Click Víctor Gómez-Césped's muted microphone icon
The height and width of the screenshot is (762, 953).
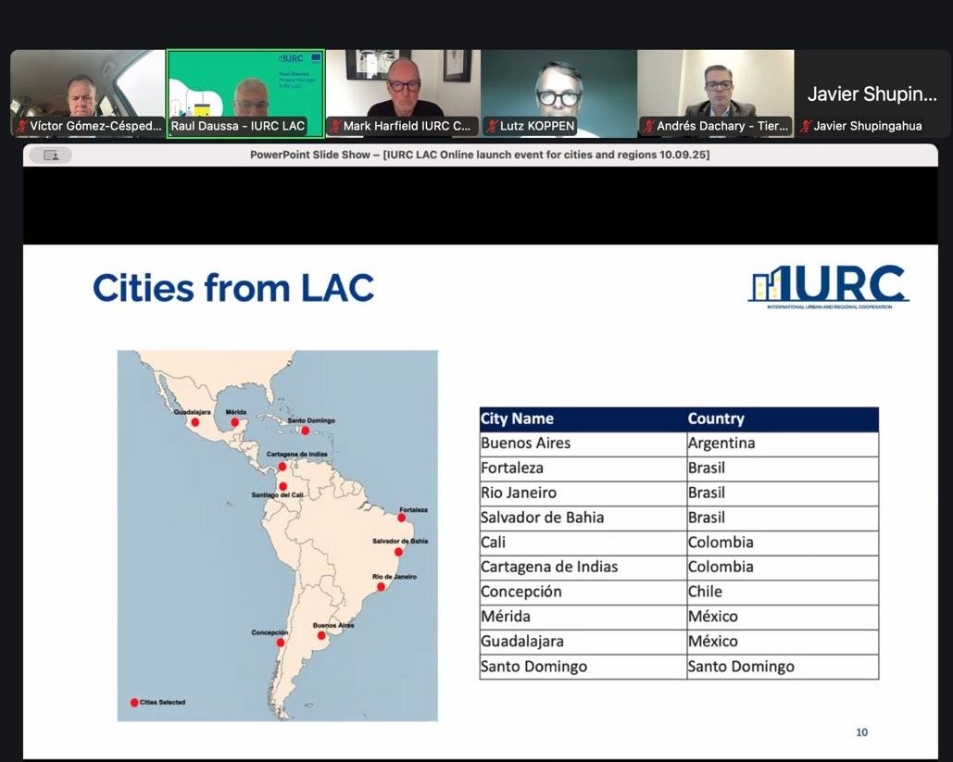pos(22,126)
